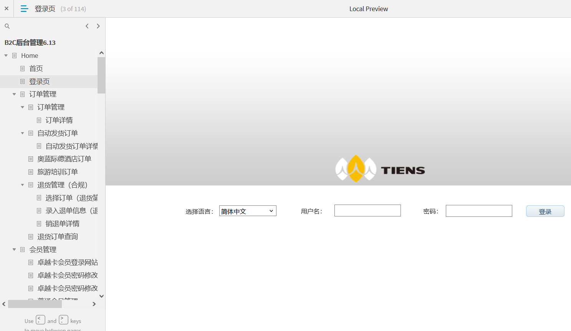The width and height of the screenshot is (571, 331).
Task: Click the page icon beside 奥蓝际德酒店订单
Action: tap(31, 159)
